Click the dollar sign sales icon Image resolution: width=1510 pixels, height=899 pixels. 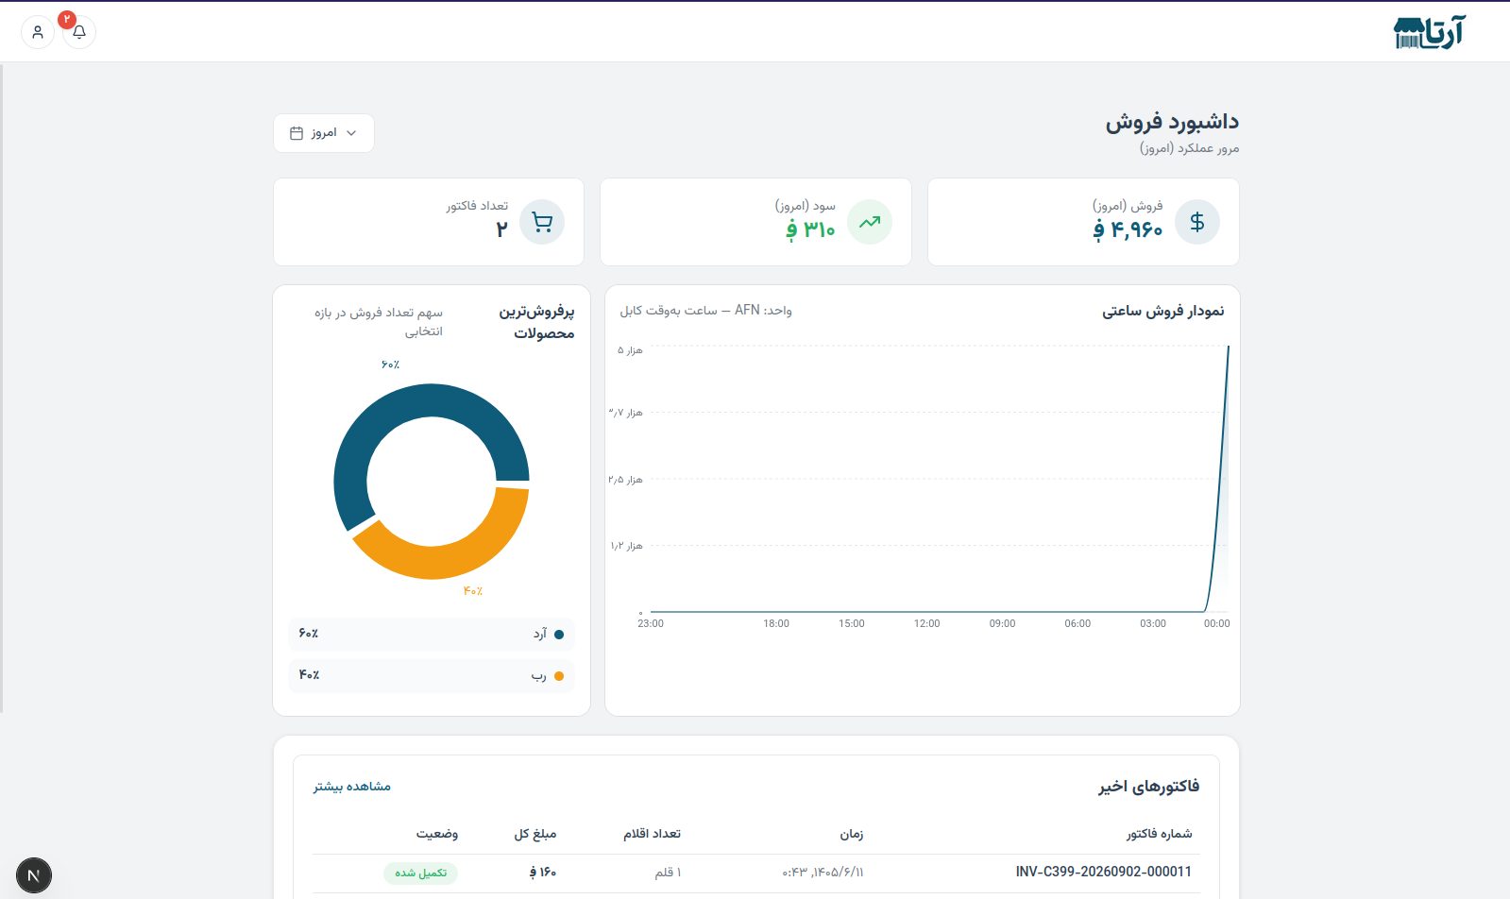click(1197, 222)
